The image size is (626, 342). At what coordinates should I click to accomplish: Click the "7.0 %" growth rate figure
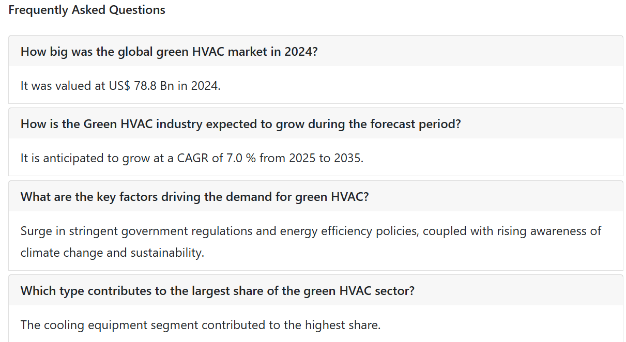[x=241, y=158]
